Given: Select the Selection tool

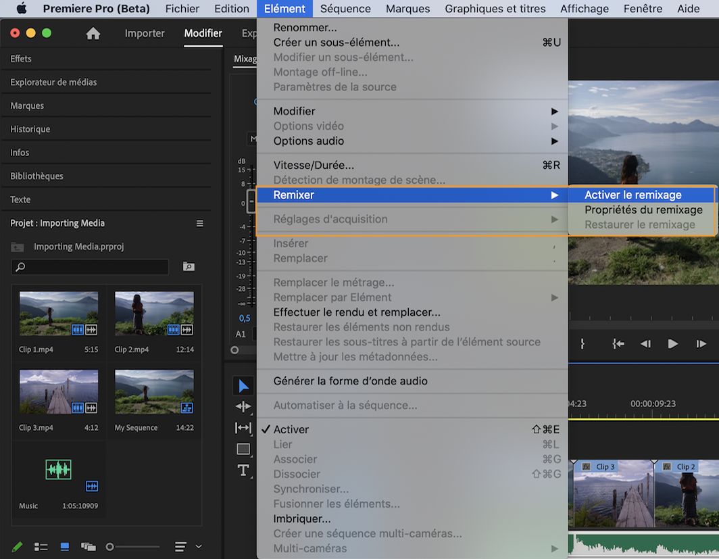Looking at the screenshot, I should (x=243, y=386).
